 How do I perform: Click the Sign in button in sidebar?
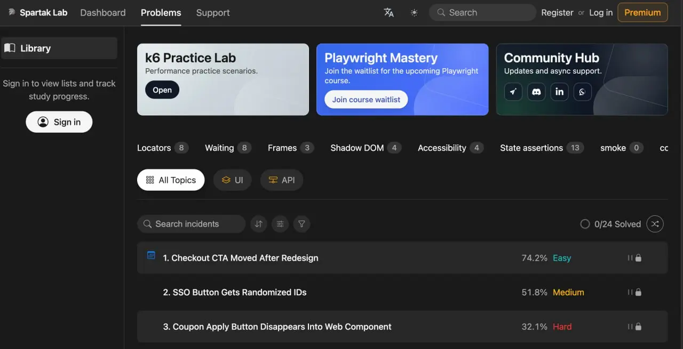[x=59, y=122]
